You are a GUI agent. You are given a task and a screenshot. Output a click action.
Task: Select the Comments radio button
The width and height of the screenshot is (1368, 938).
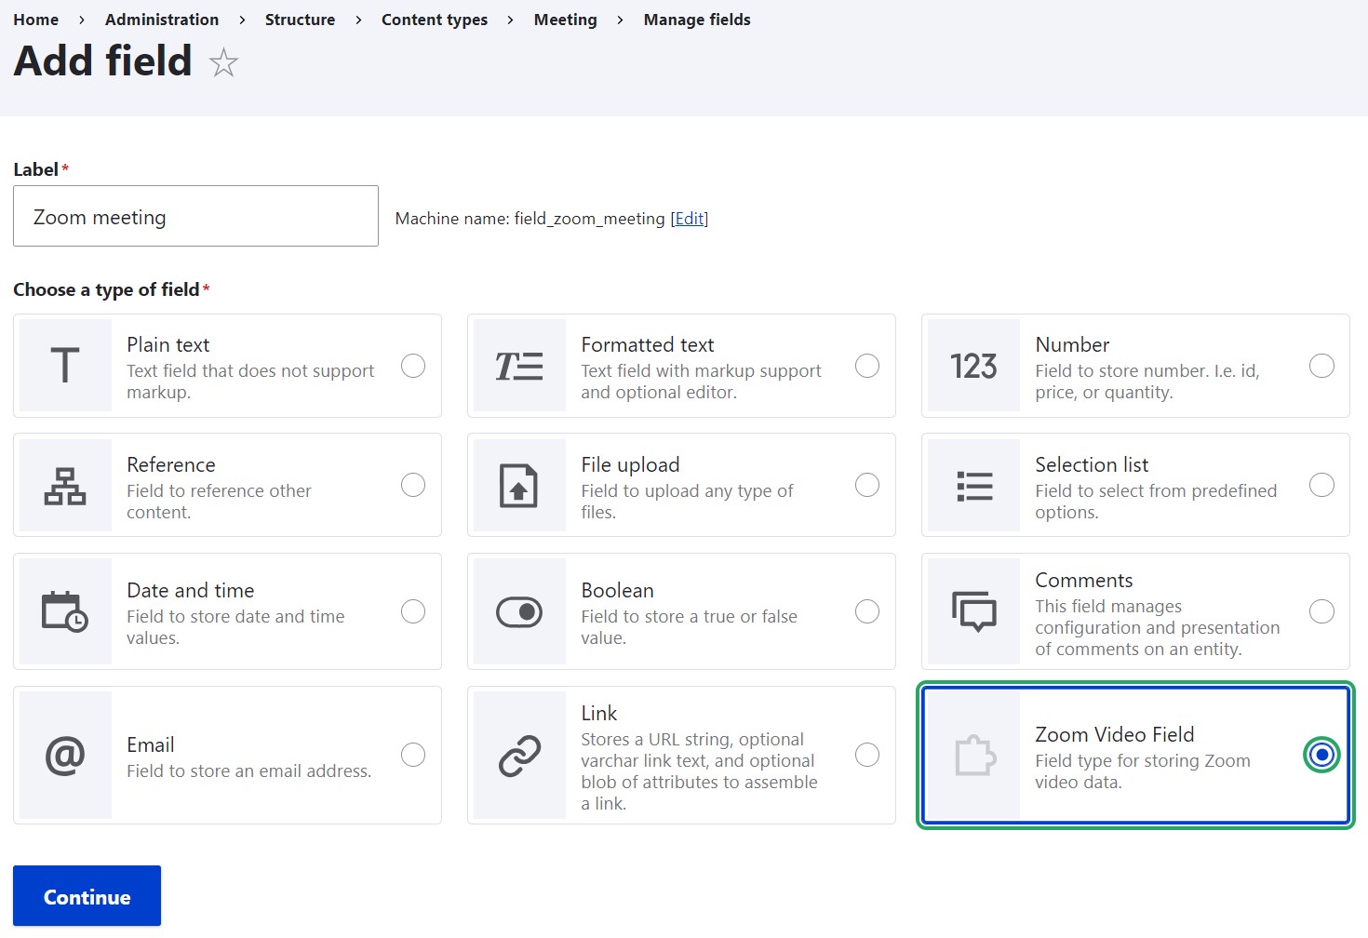pyautogui.click(x=1321, y=611)
